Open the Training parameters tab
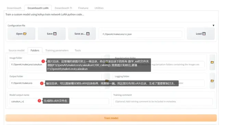 57,50
